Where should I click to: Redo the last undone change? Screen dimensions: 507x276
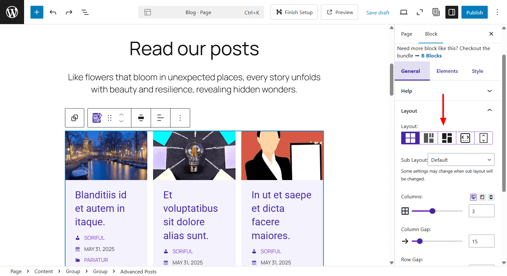(x=69, y=12)
